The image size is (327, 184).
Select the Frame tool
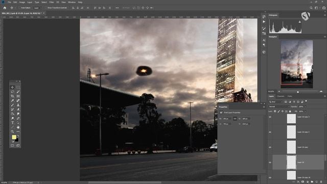(18, 96)
